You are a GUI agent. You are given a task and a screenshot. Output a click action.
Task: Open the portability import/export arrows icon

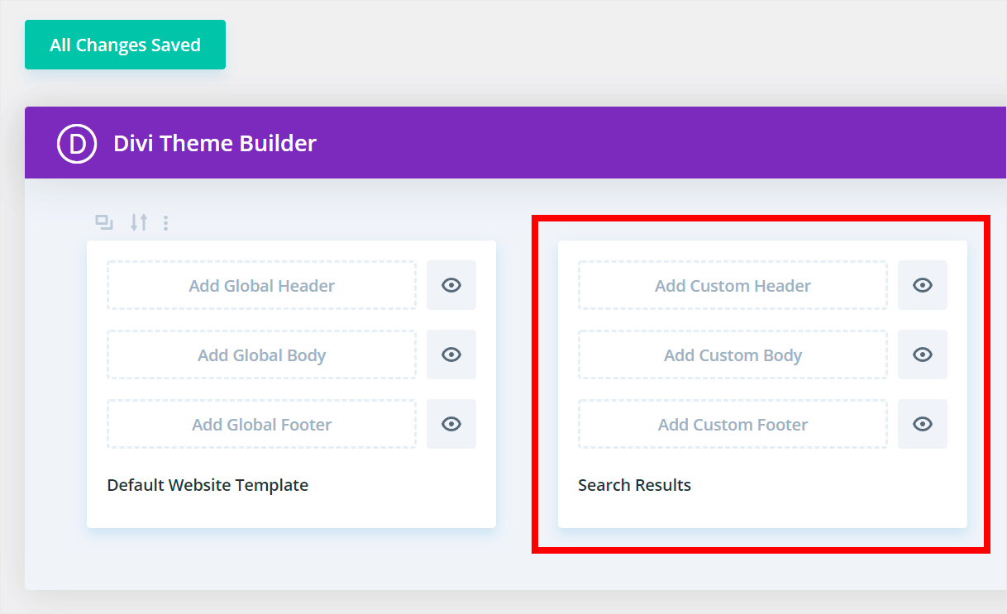point(139,222)
